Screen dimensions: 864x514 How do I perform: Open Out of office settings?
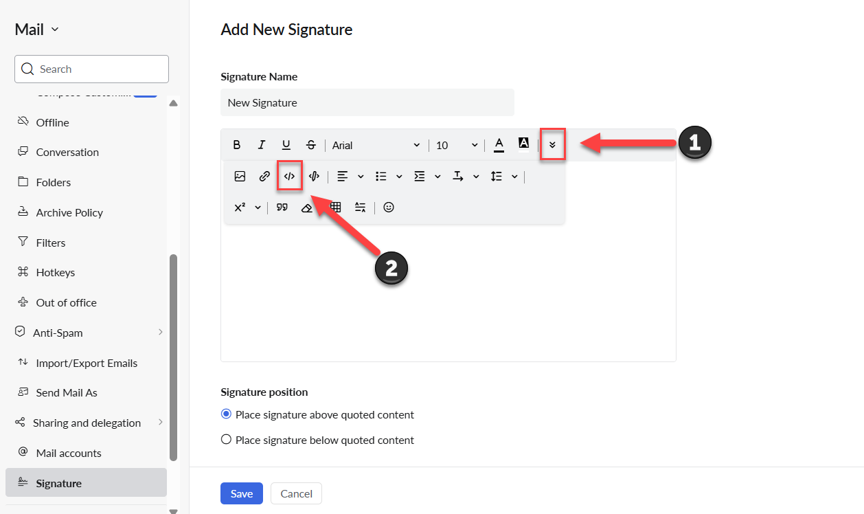pos(66,302)
